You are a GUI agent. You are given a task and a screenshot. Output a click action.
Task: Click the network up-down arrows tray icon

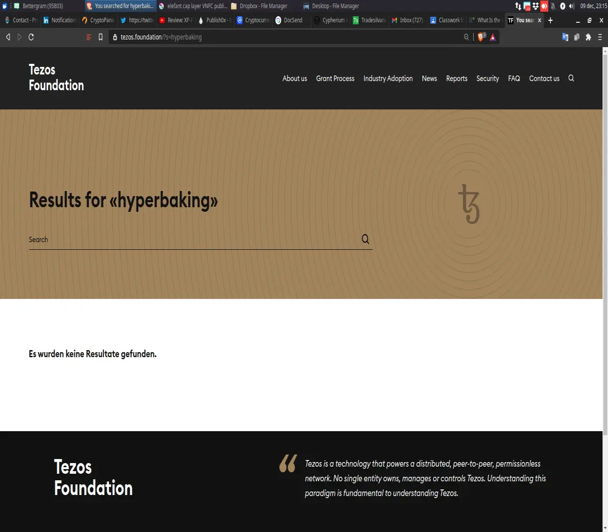(x=518, y=6)
